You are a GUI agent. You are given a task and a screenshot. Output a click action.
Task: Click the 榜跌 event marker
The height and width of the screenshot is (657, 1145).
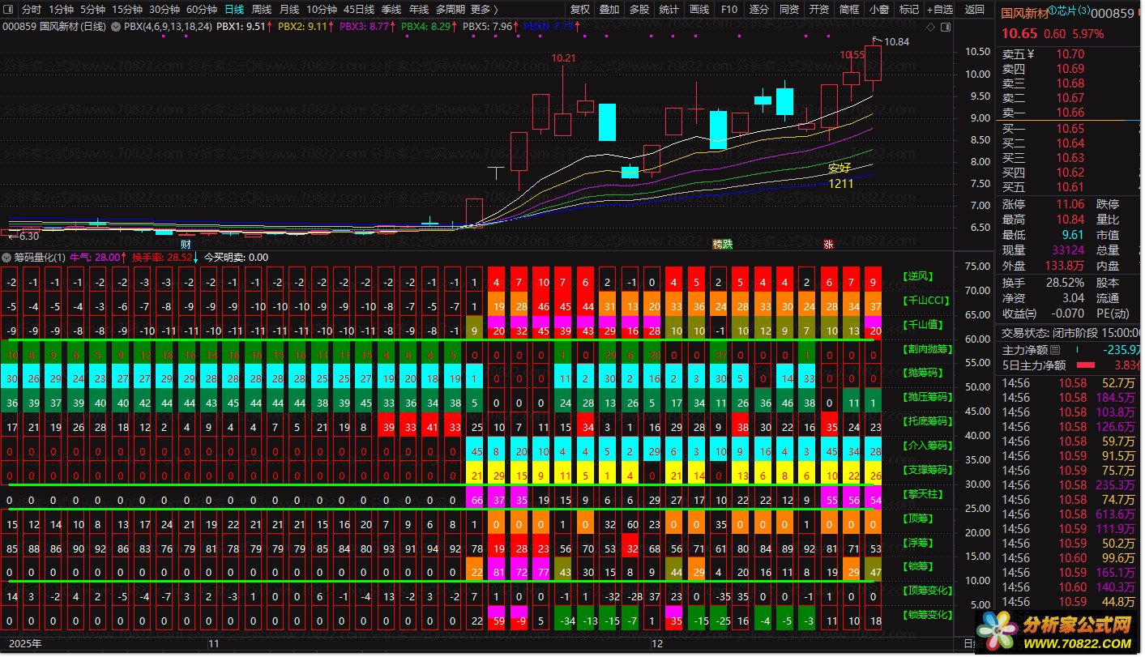[722, 244]
